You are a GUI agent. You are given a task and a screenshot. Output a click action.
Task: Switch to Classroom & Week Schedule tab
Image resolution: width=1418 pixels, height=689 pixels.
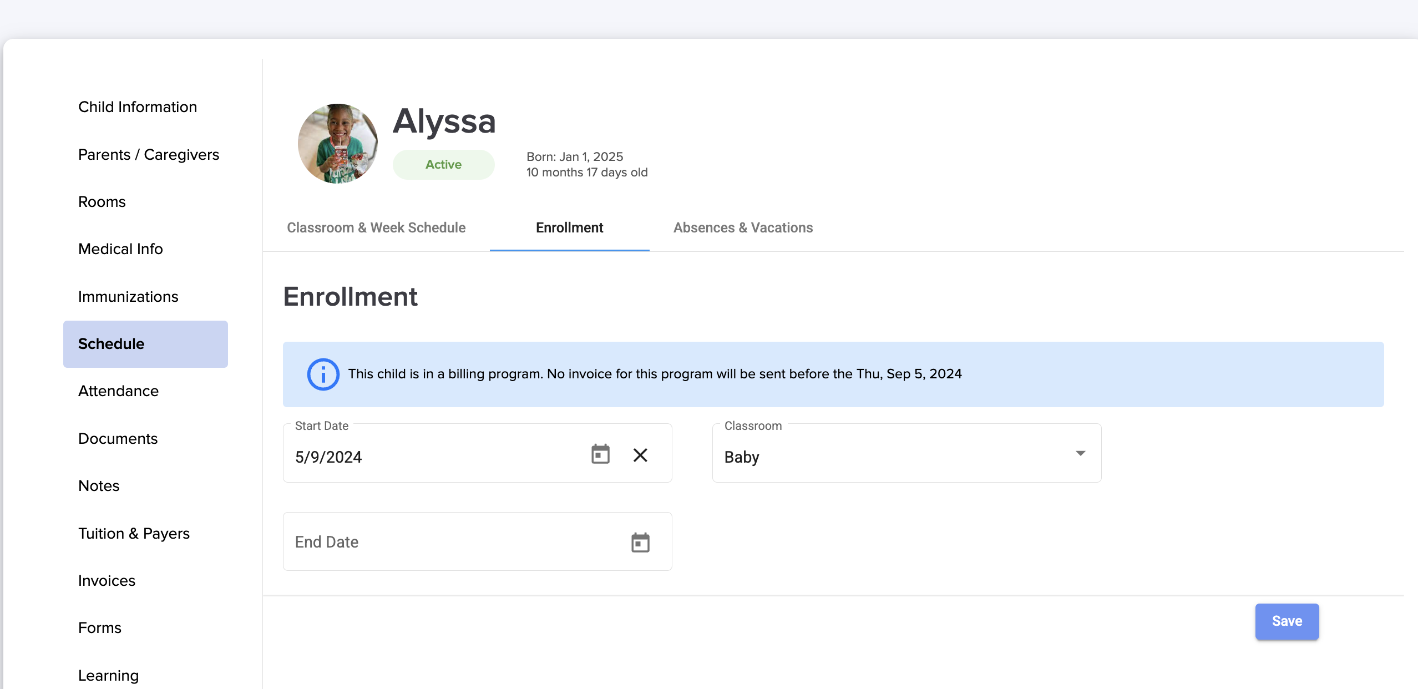click(376, 228)
